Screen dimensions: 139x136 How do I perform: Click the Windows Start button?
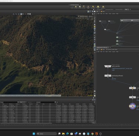coord(34,134)
